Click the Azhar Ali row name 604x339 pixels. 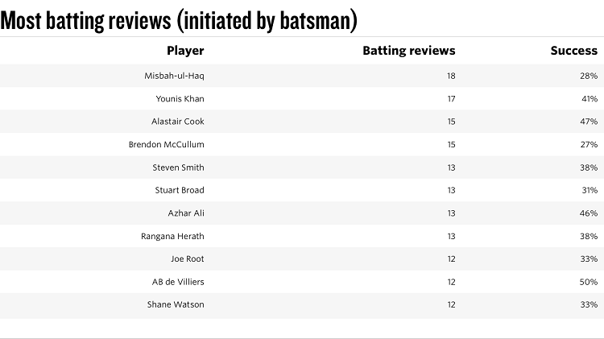(x=186, y=213)
